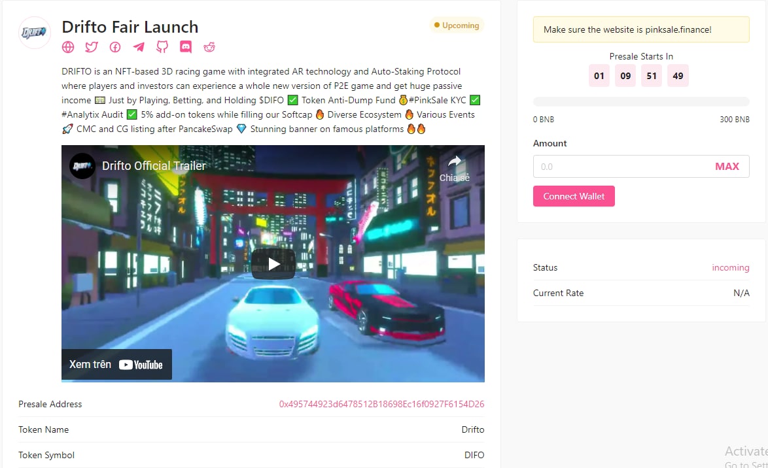This screenshot has width=768, height=468.
Task: Visit Drifto's Twitter page
Action: 91,46
